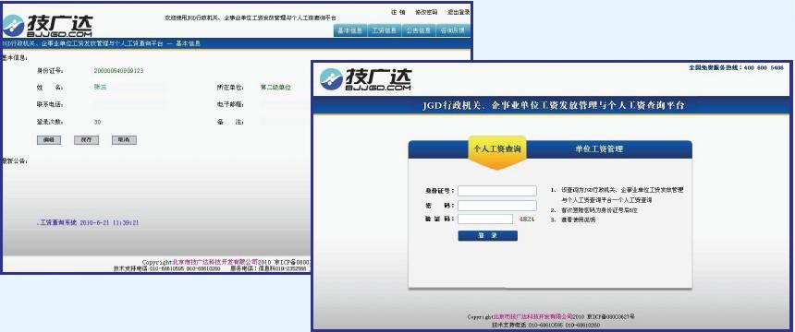Click the 退出登录 link
The image size is (795, 332).
[x=459, y=12]
